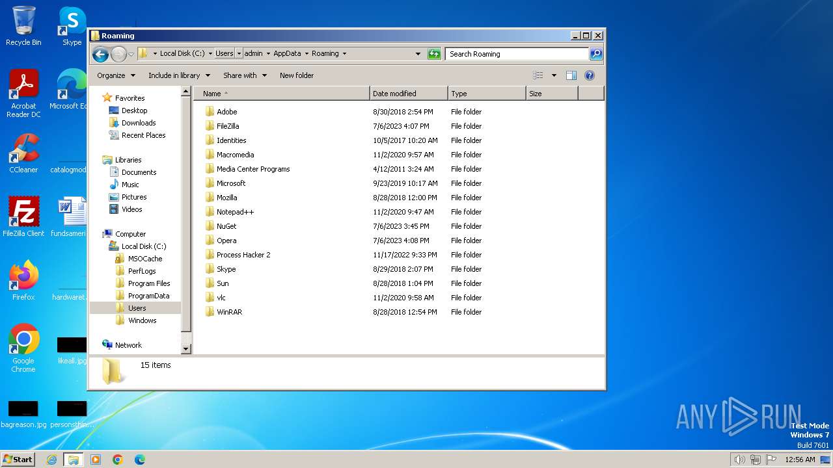Sort by Type column header
Viewport: 833px width, 468px height.
pos(487,94)
